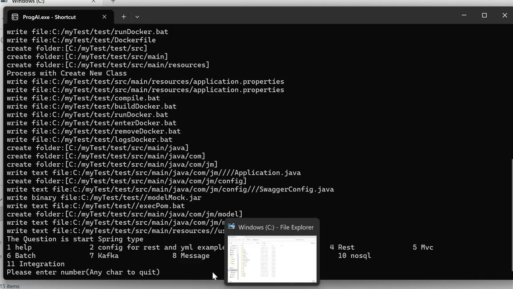Click the terminal icon in the tab

point(15,17)
